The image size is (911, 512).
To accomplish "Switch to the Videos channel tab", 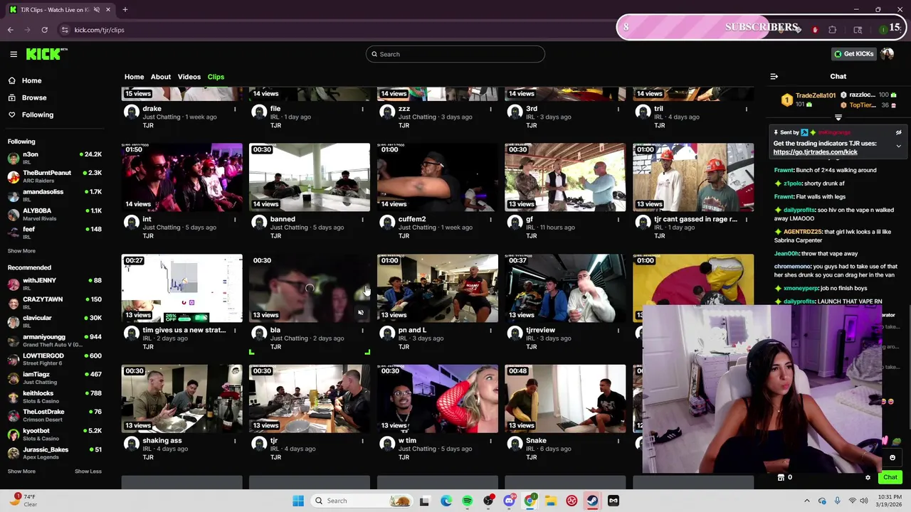I will click(x=189, y=77).
